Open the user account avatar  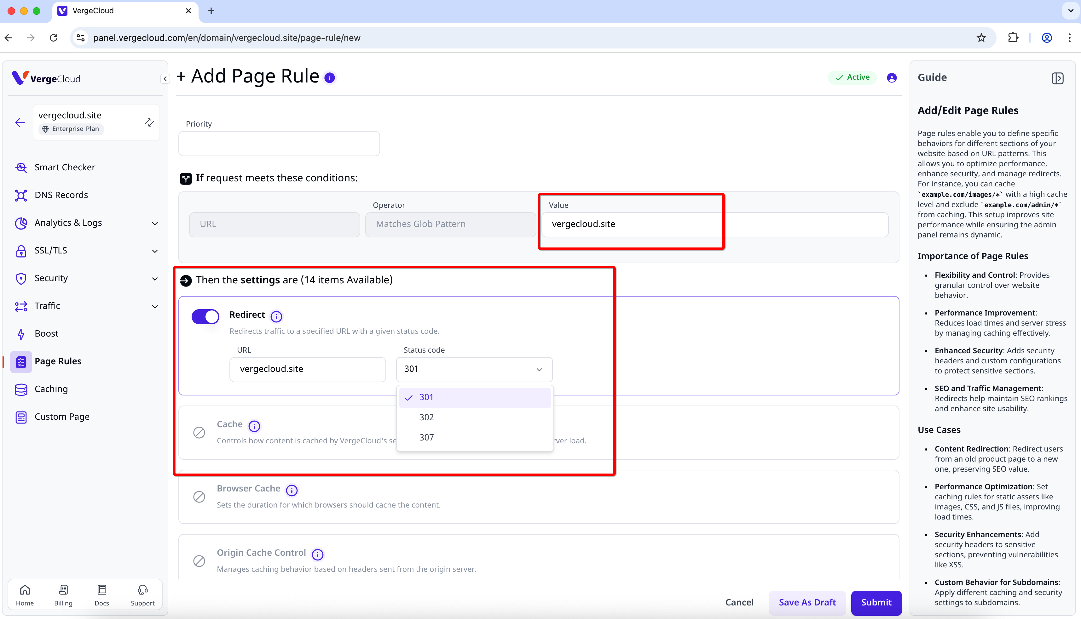coord(892,77)
